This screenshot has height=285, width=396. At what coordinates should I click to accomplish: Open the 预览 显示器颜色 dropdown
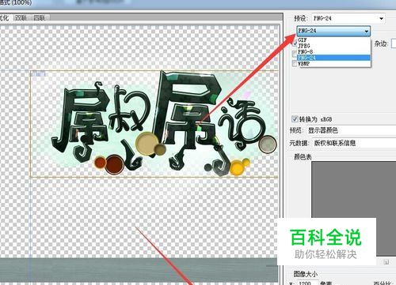click(x=351, y=130)
